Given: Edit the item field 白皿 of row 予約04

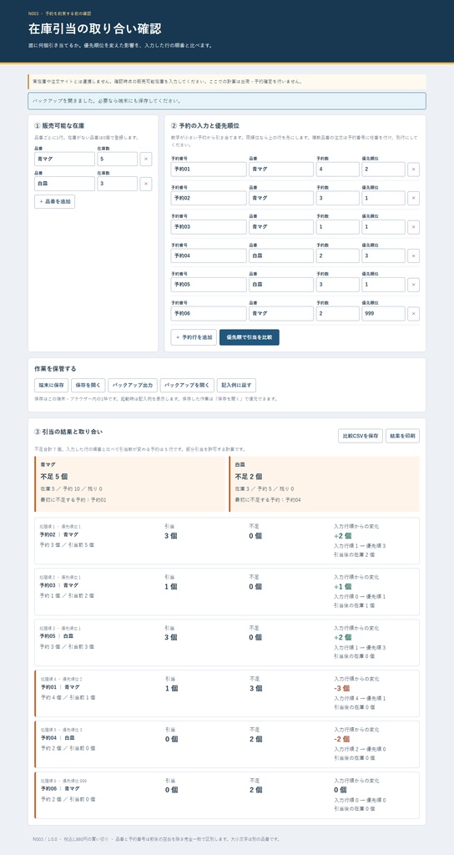Looking at the screenshot, I should point(281,255).
